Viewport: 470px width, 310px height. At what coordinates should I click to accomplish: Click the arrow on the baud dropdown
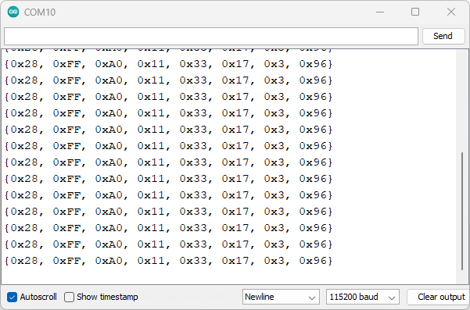click(x=392, y=298)
